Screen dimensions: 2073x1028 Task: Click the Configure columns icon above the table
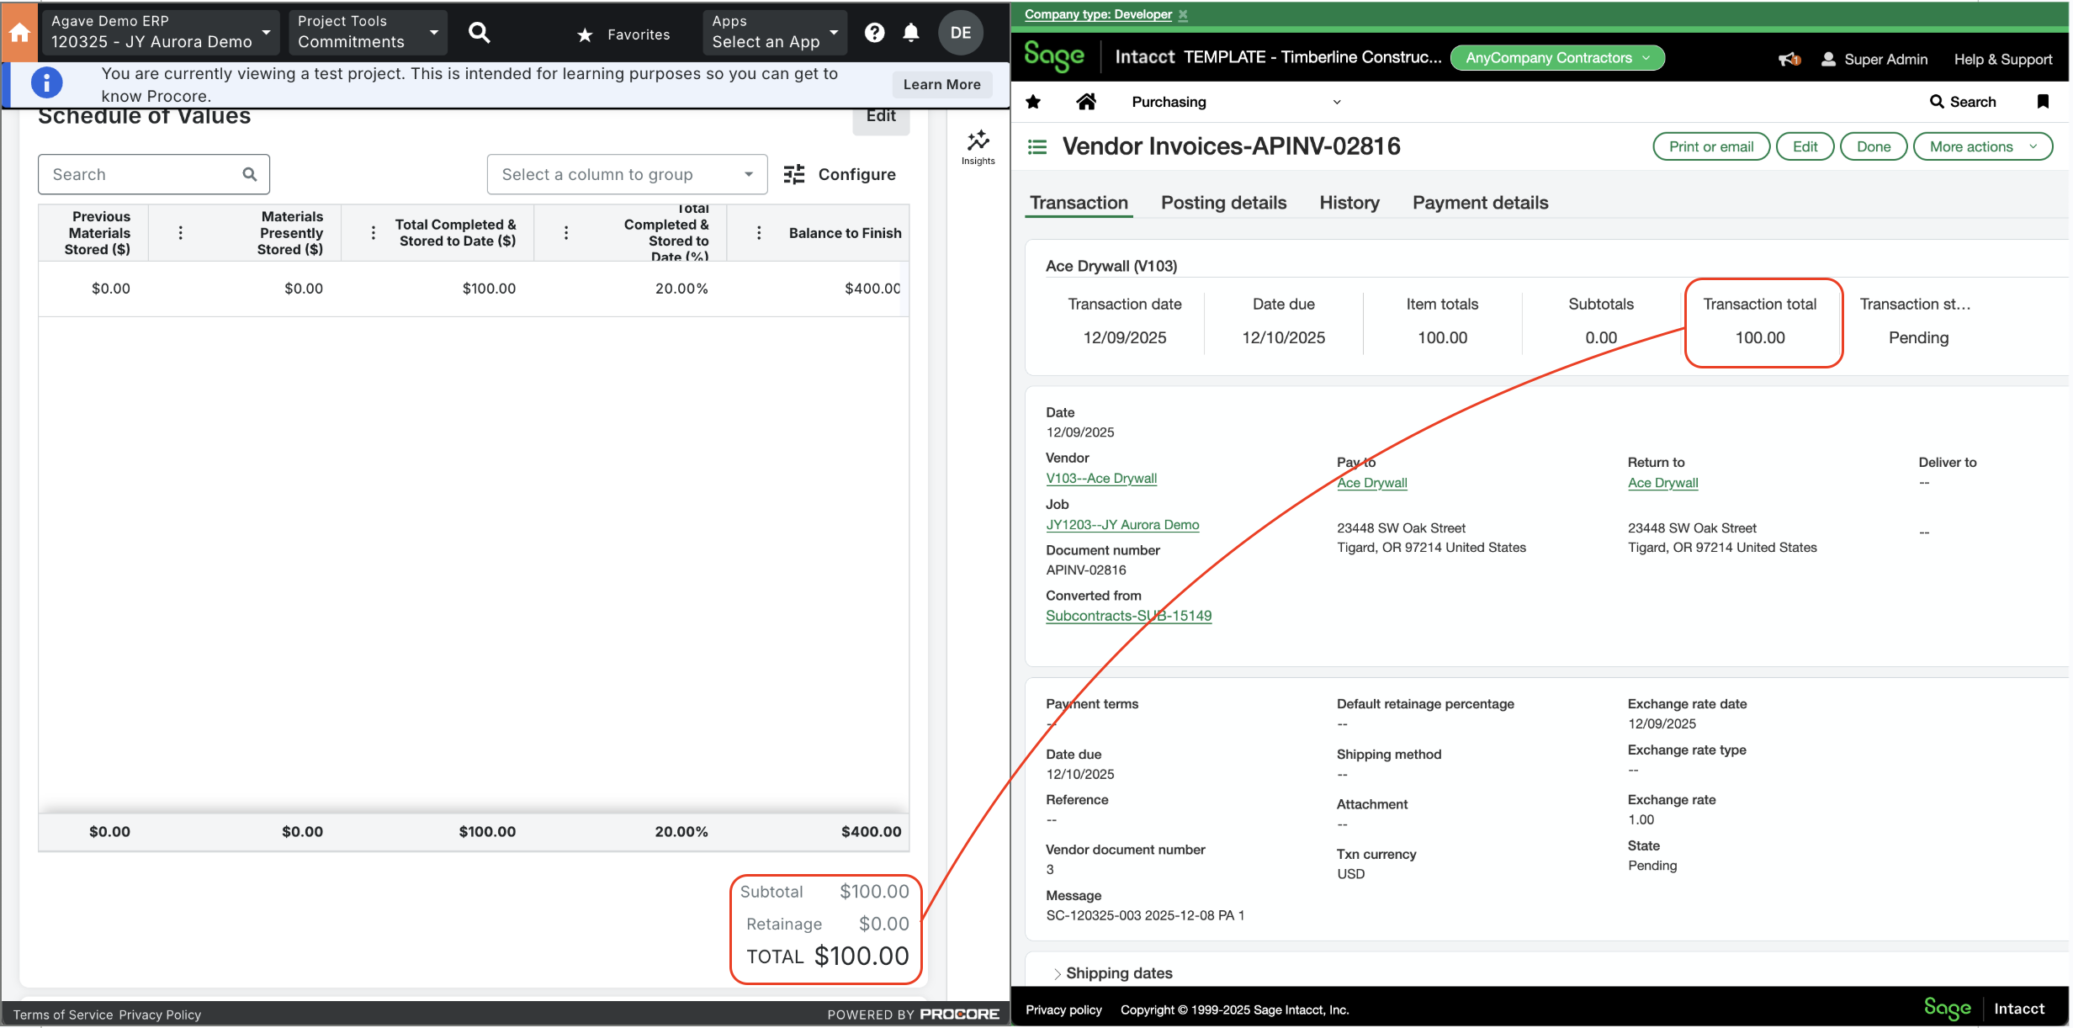[x=793, y=174]
